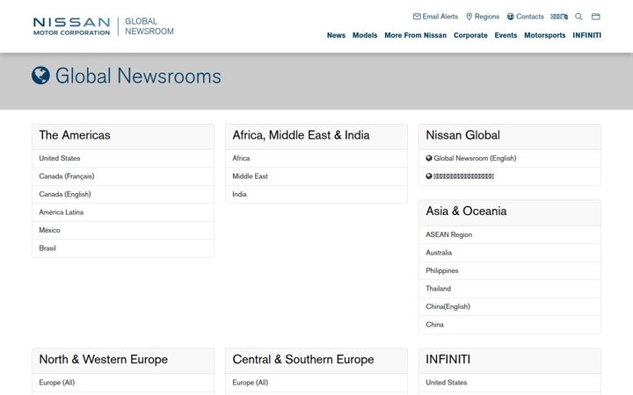
Task: Open the Corporate menu
Action: tap(470, 35)
